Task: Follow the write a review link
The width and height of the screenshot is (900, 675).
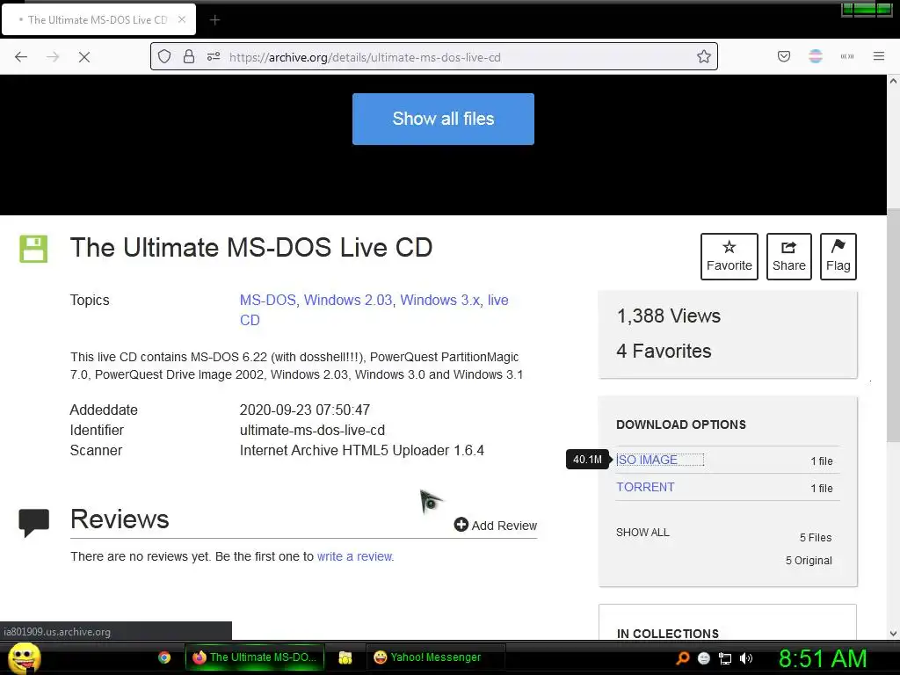Action: click(355, 556)
